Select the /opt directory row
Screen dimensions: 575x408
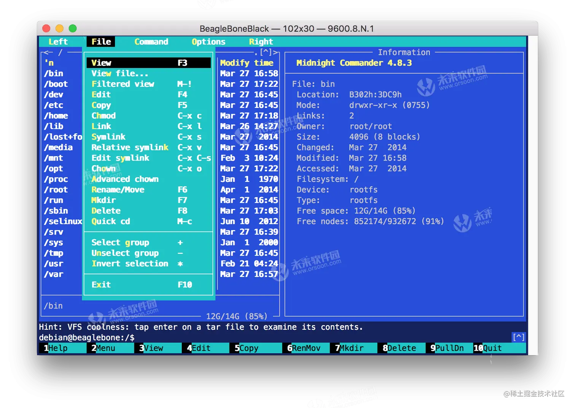pos(54,169)
